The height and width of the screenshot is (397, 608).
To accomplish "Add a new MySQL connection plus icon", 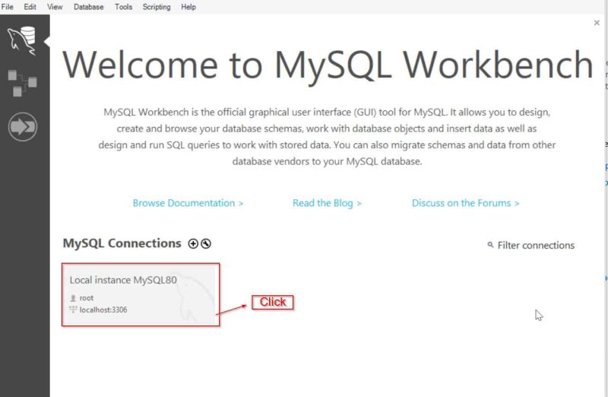I will [193, 243].
